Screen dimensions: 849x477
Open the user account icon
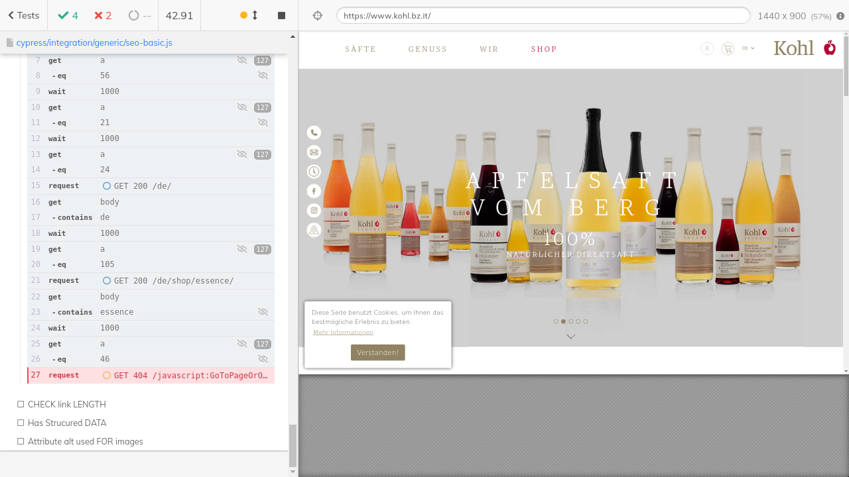[x=707, y=48]
